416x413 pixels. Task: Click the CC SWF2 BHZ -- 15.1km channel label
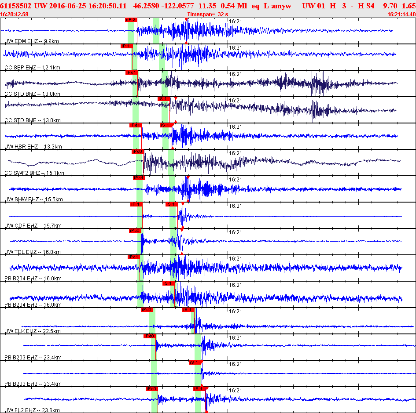click(34, 173)
